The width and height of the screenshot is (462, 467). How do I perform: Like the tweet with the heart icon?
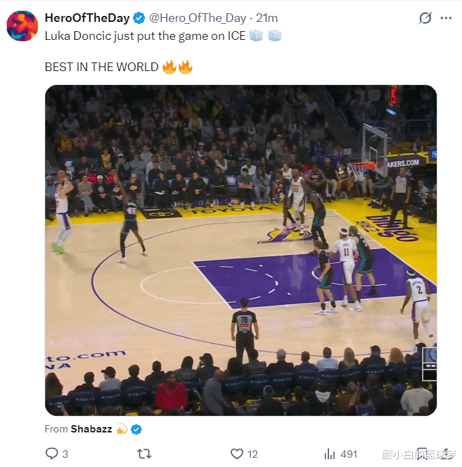pos(237,454)
